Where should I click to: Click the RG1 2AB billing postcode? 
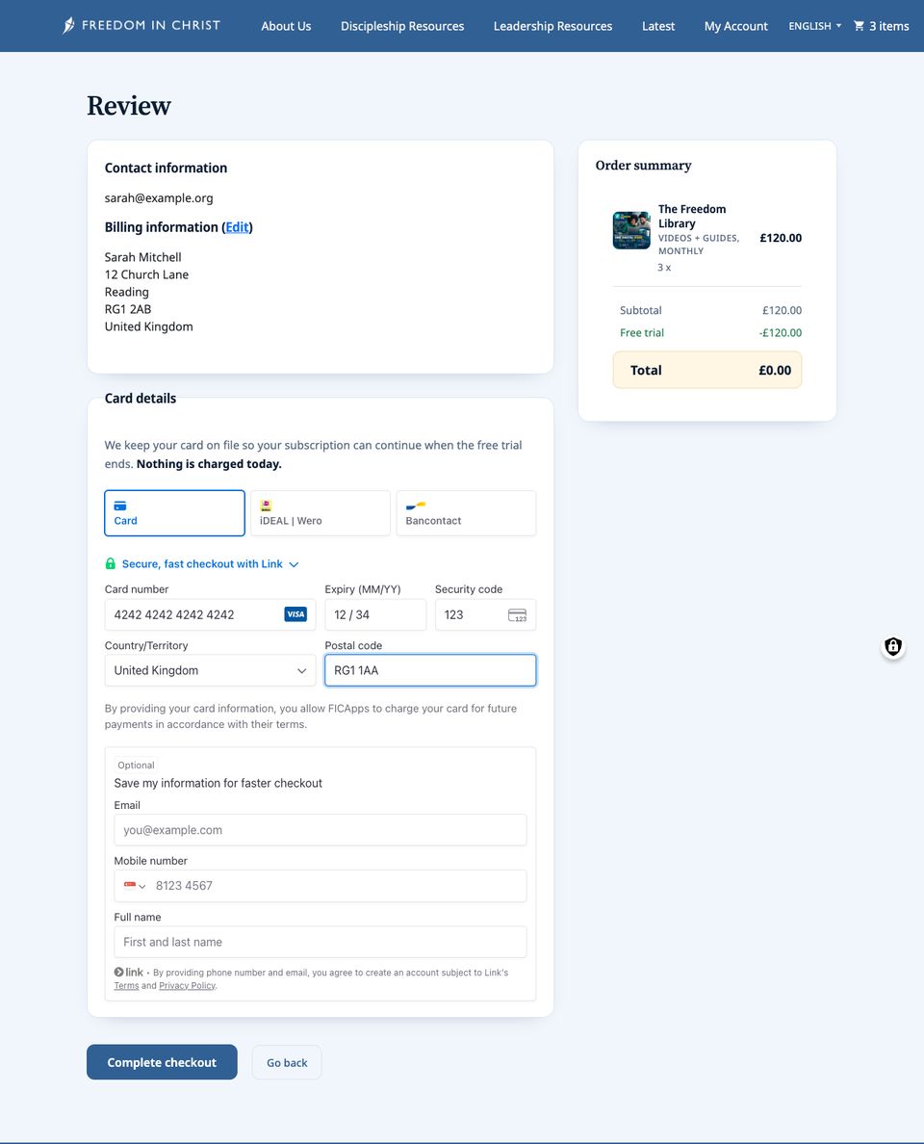pyautogui.click(x=128, y=309)
